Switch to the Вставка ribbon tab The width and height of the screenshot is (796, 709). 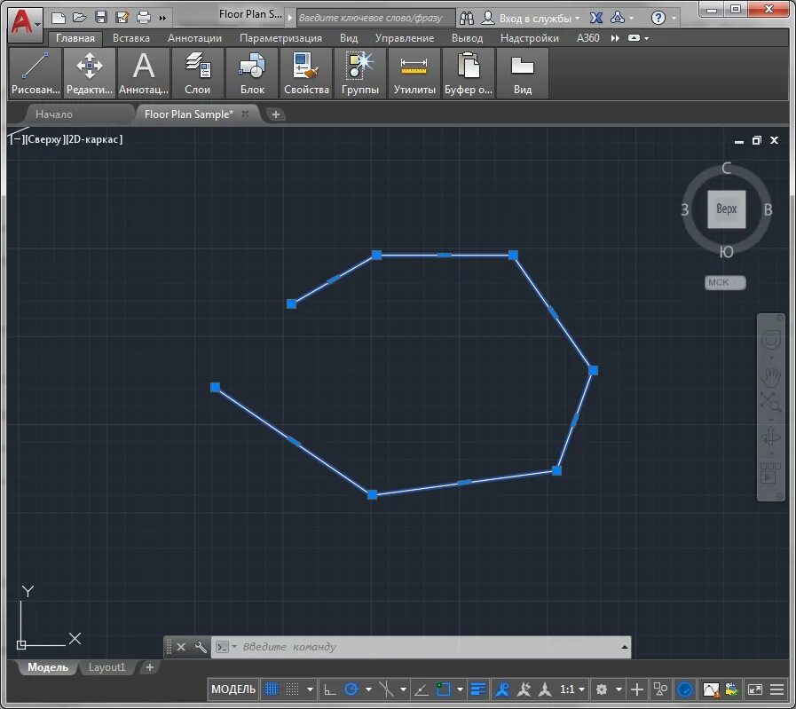(x=131, y=38)
